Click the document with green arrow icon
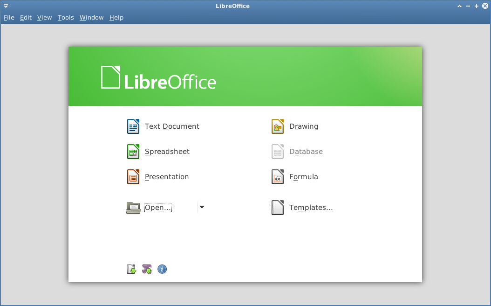Screen dimensions: 491x306 click(131, 269)
